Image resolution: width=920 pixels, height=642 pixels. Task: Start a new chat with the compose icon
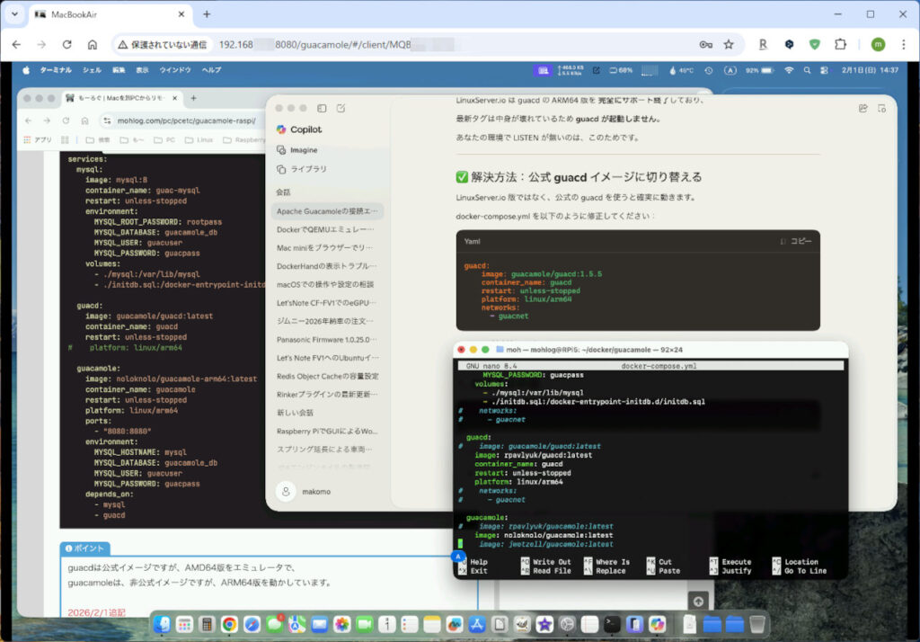(341, 107)
